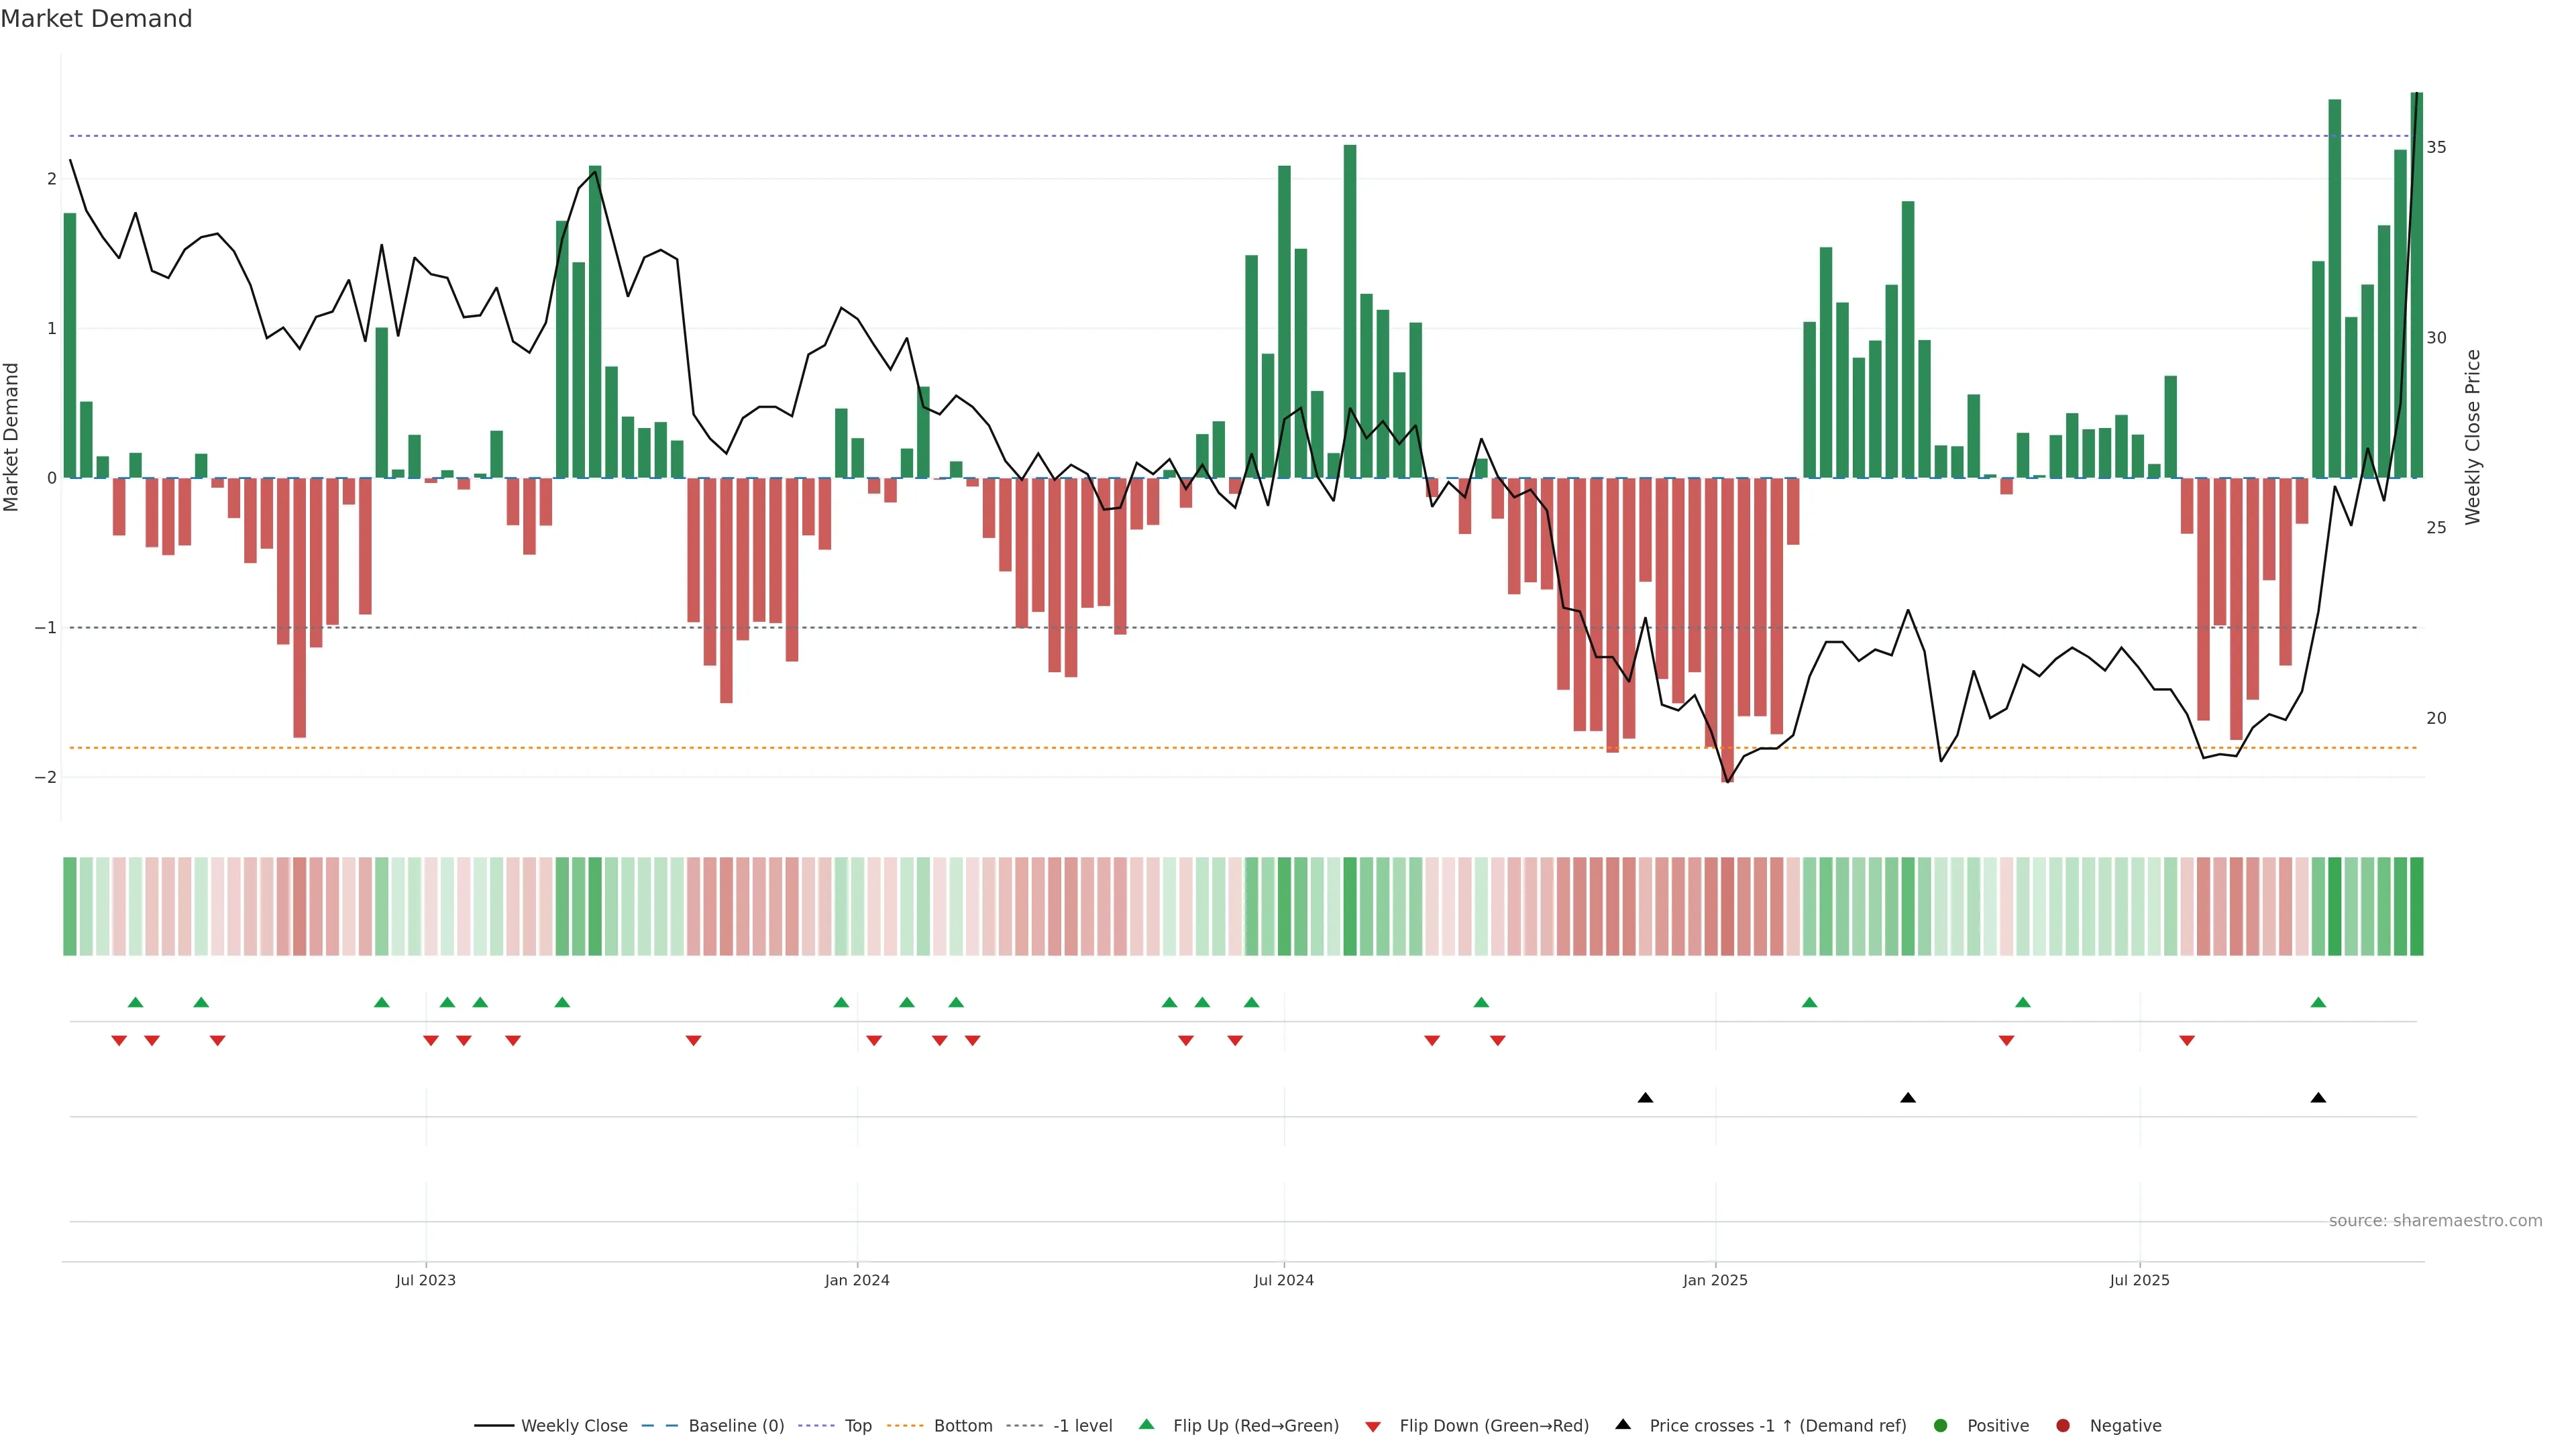Image resolution: width=2576 pixels, height=1449 pixels.
Task: Click the leftmost red Flip Down triangle marker
Action: pos(119,1041)
